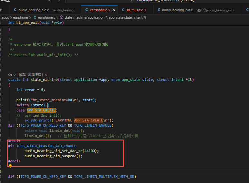Click the highlighted APP_STA_CREATE case label

pyautogui.click(x=41, y=110)
